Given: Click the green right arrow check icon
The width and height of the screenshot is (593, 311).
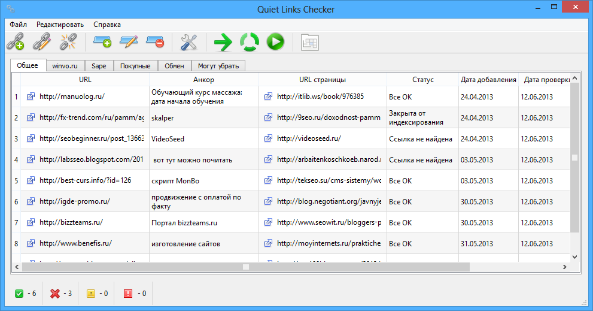Looking at the screenshot, I should [223, 42].
